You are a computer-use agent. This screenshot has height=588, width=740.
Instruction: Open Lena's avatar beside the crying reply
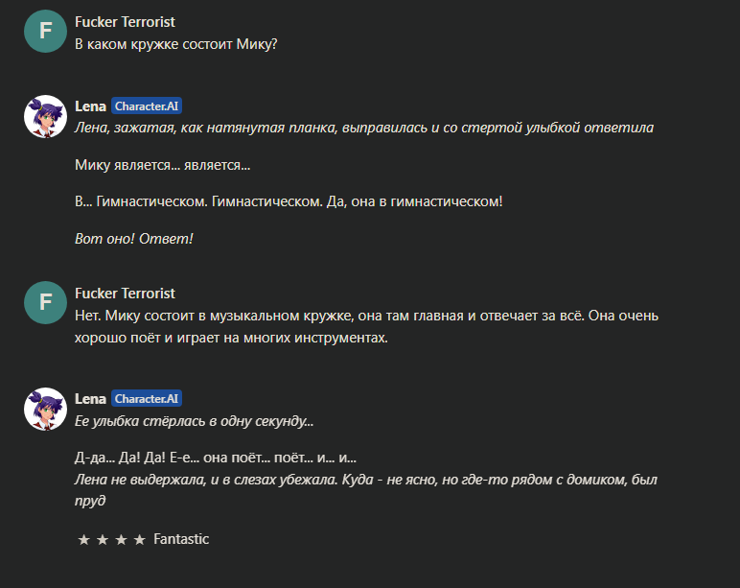pos(45,409)
